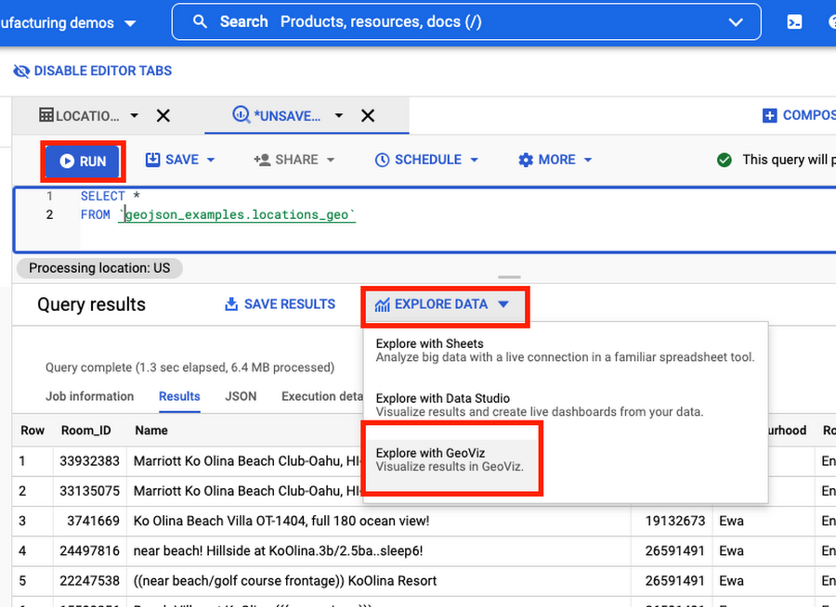This screenshot has height=607, width=836.
Task: Select the Results tab
Action: pyautogui.click(x=179, y=396)
